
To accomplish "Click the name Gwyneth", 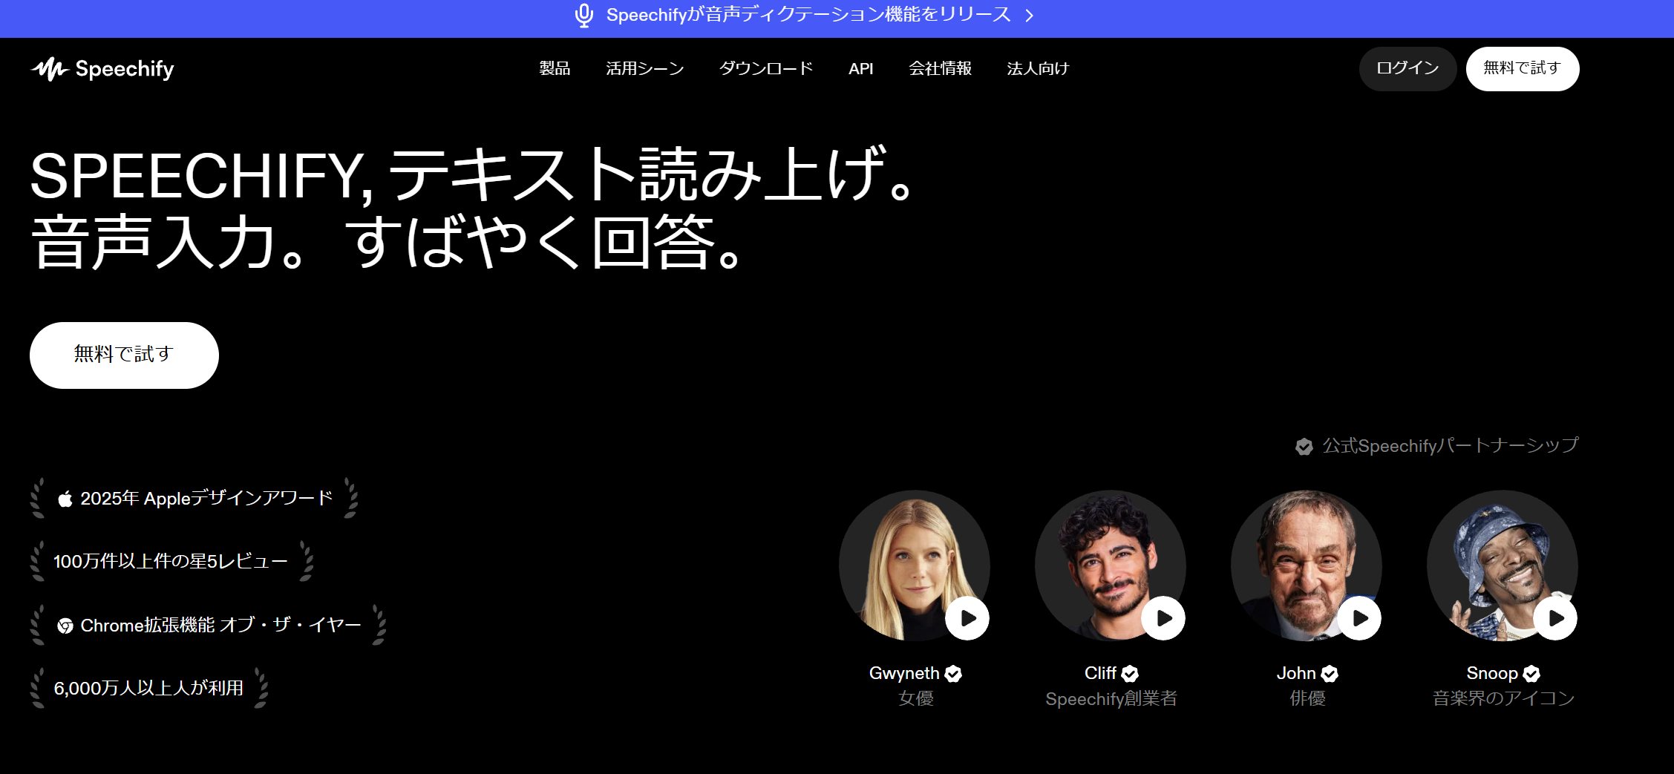I will coord(904,673).
